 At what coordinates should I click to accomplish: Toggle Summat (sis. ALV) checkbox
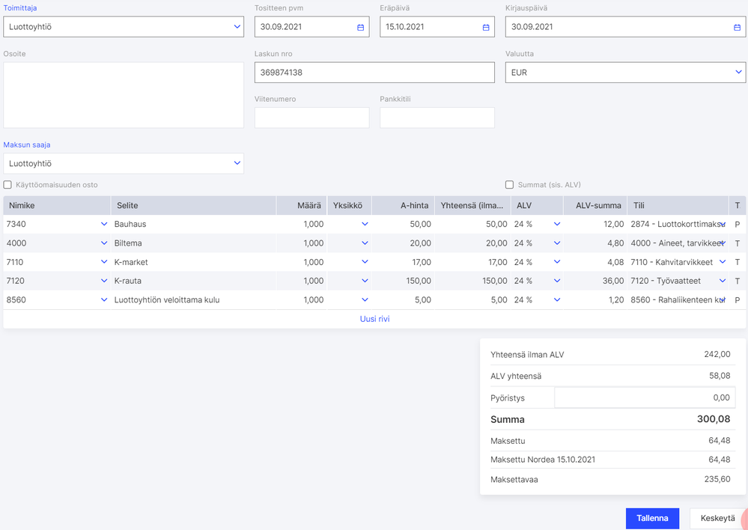coord(509,185)
